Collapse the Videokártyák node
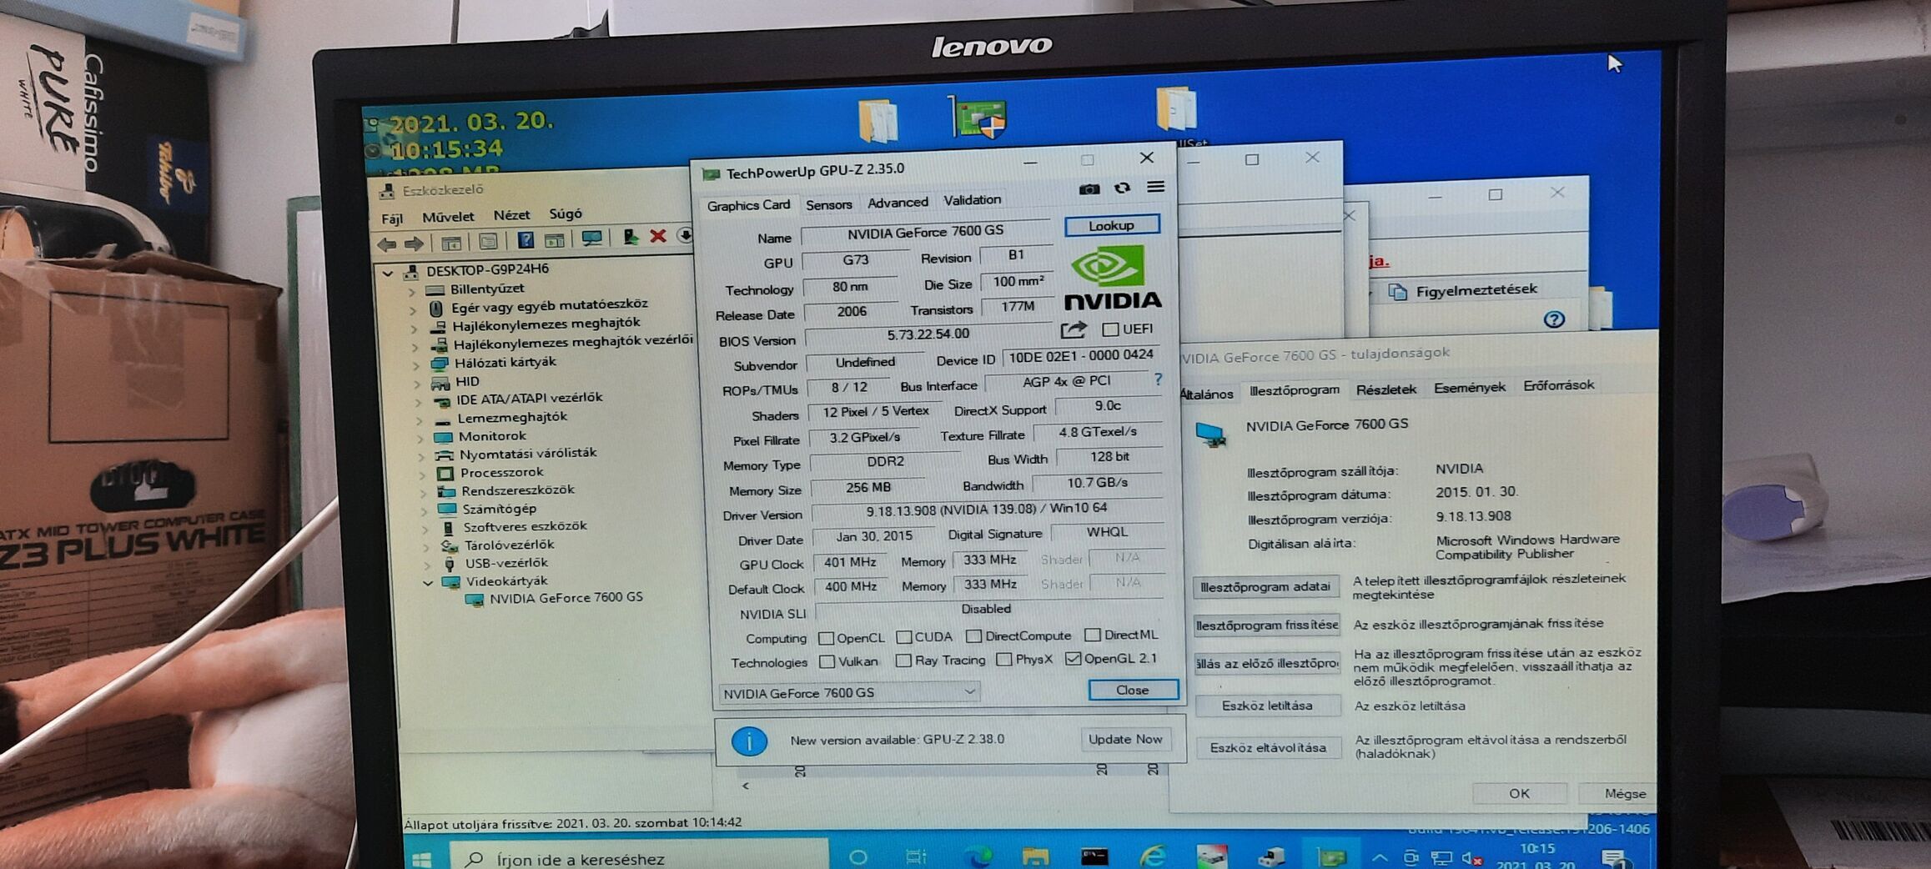The height and width of the screenshot is (869, 1931). click(428, 583)
